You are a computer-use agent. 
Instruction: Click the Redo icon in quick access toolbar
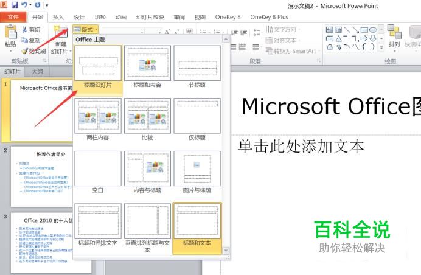pos(38,5)
